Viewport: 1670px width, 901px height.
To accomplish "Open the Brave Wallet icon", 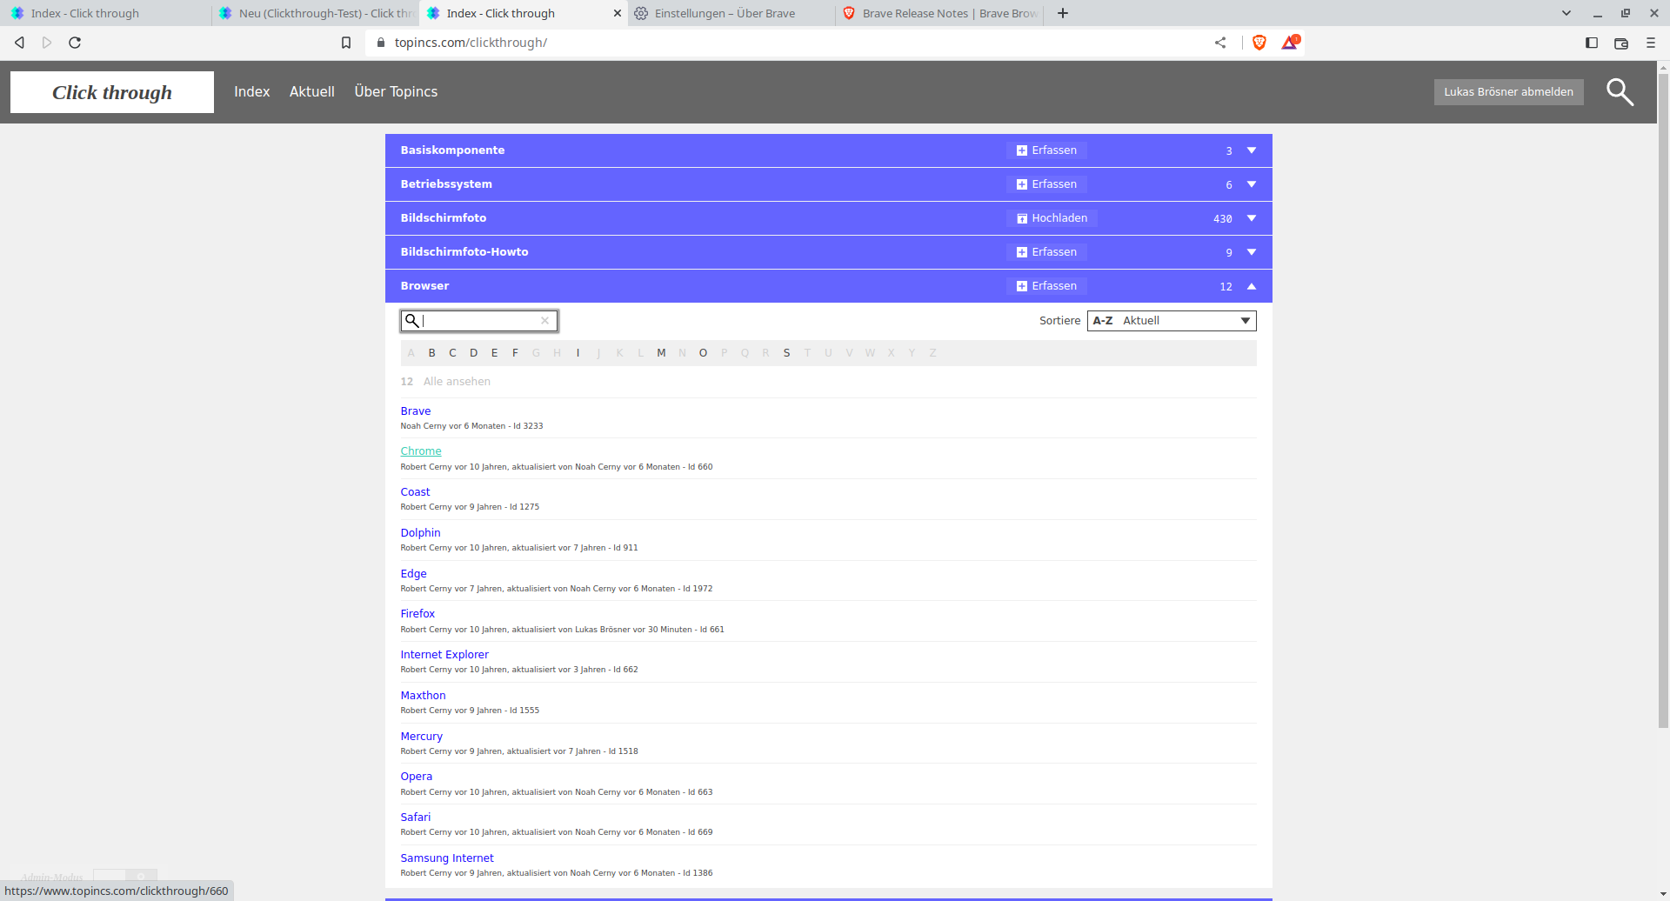I will coord(1621,43).
